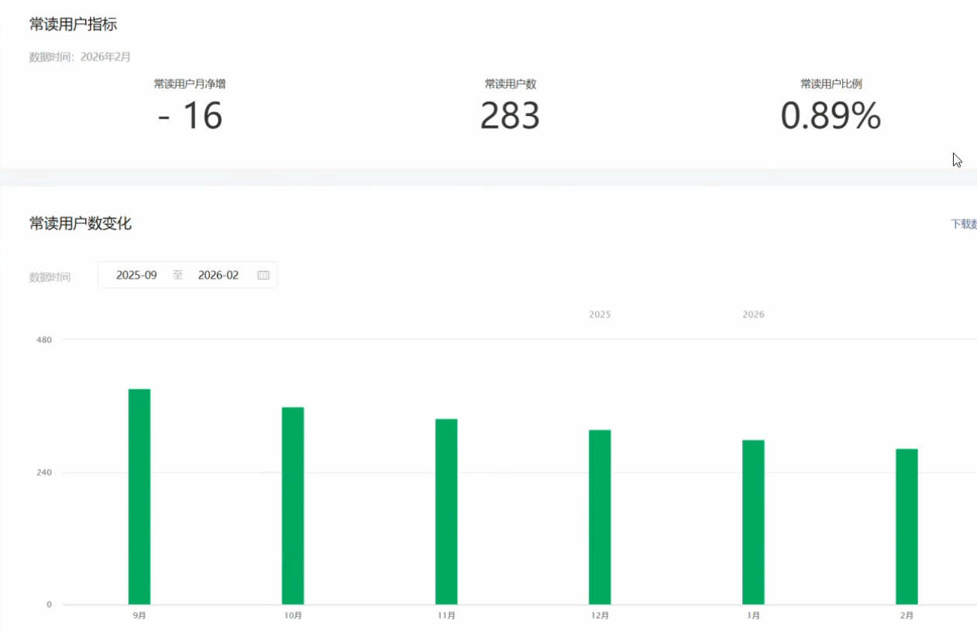977x634 pixels.
Task: Click the green bar for 10月
Action: click(293, 505)
